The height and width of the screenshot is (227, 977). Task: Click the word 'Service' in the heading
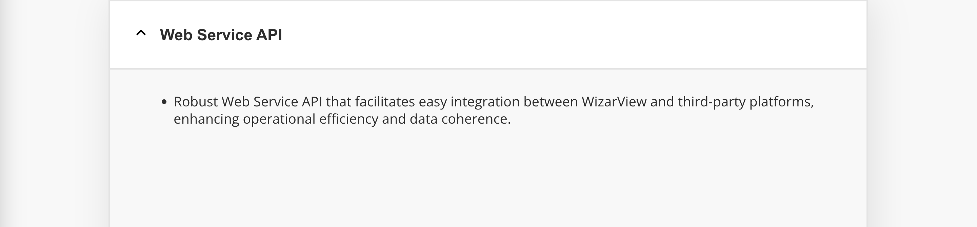tap(224, 35)
